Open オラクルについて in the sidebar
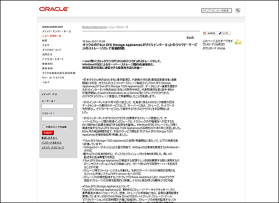 pyautogui.click(x=52, y=50)
